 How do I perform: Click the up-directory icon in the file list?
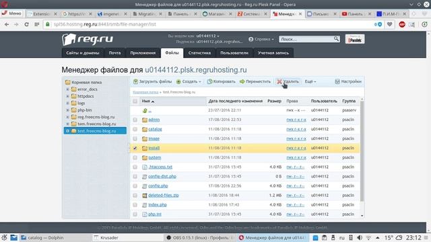click(x=145, y=110)
